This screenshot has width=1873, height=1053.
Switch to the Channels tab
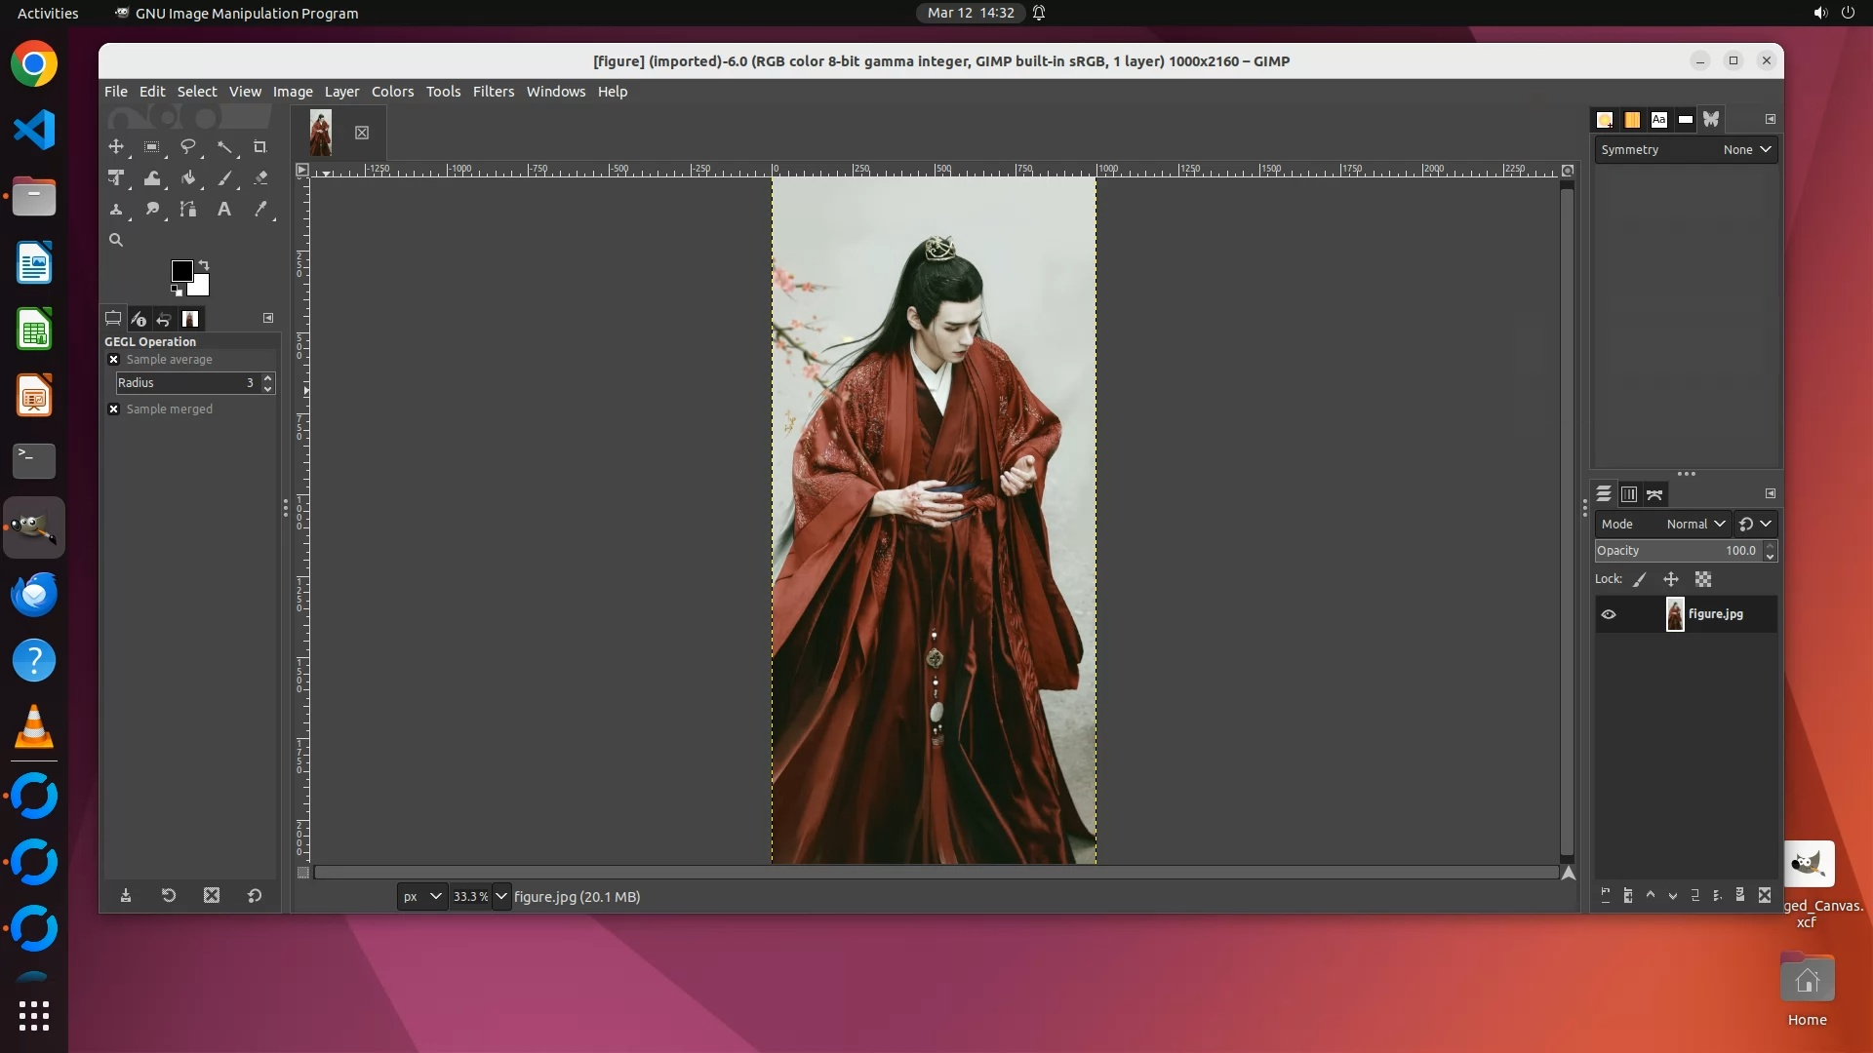click(x=1629, y=495)
